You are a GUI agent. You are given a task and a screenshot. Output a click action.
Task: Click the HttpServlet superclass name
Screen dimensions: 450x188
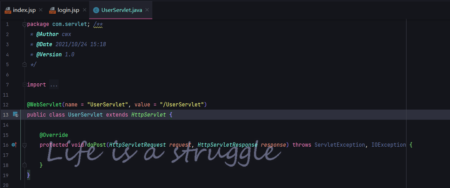[x=148, y=114]
